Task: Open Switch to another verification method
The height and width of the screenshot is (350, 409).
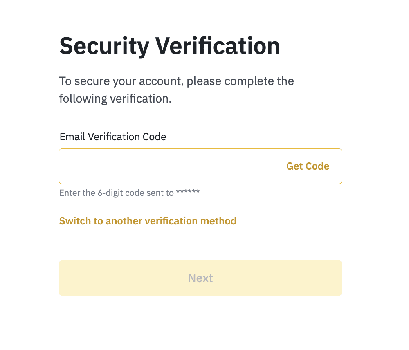Action: pyautogui.click(x=148, y=221)
